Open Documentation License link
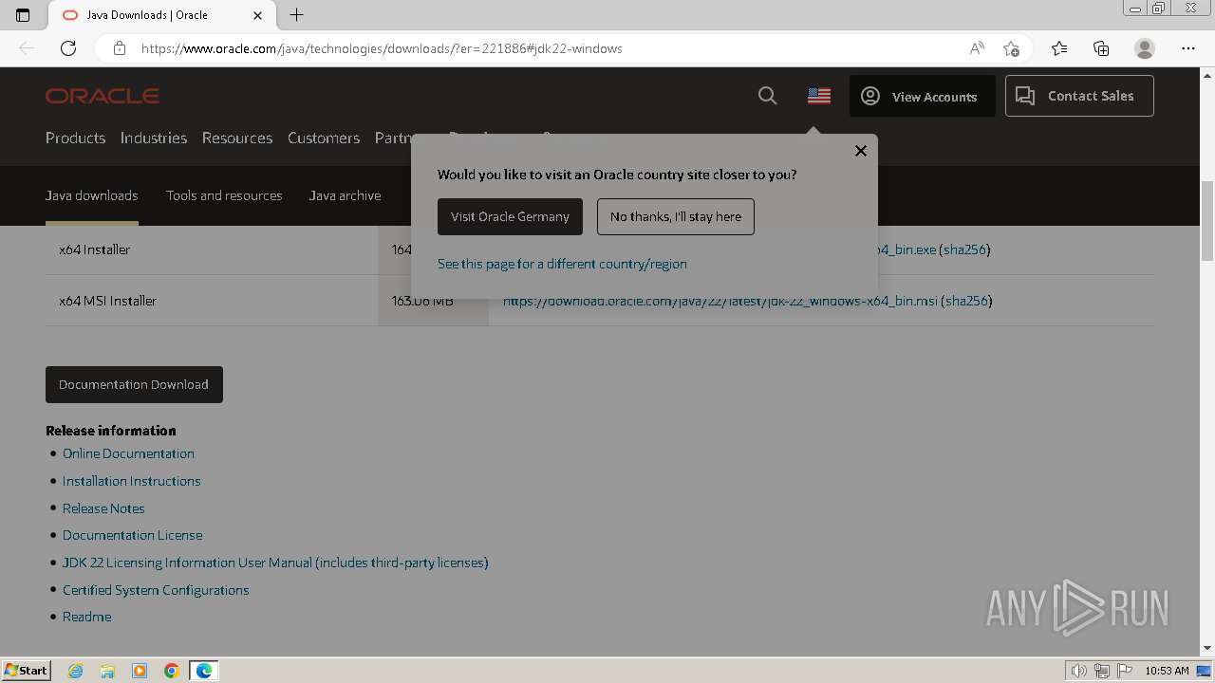Viewport: 1215px width, 683px height. tap(133, 535)
